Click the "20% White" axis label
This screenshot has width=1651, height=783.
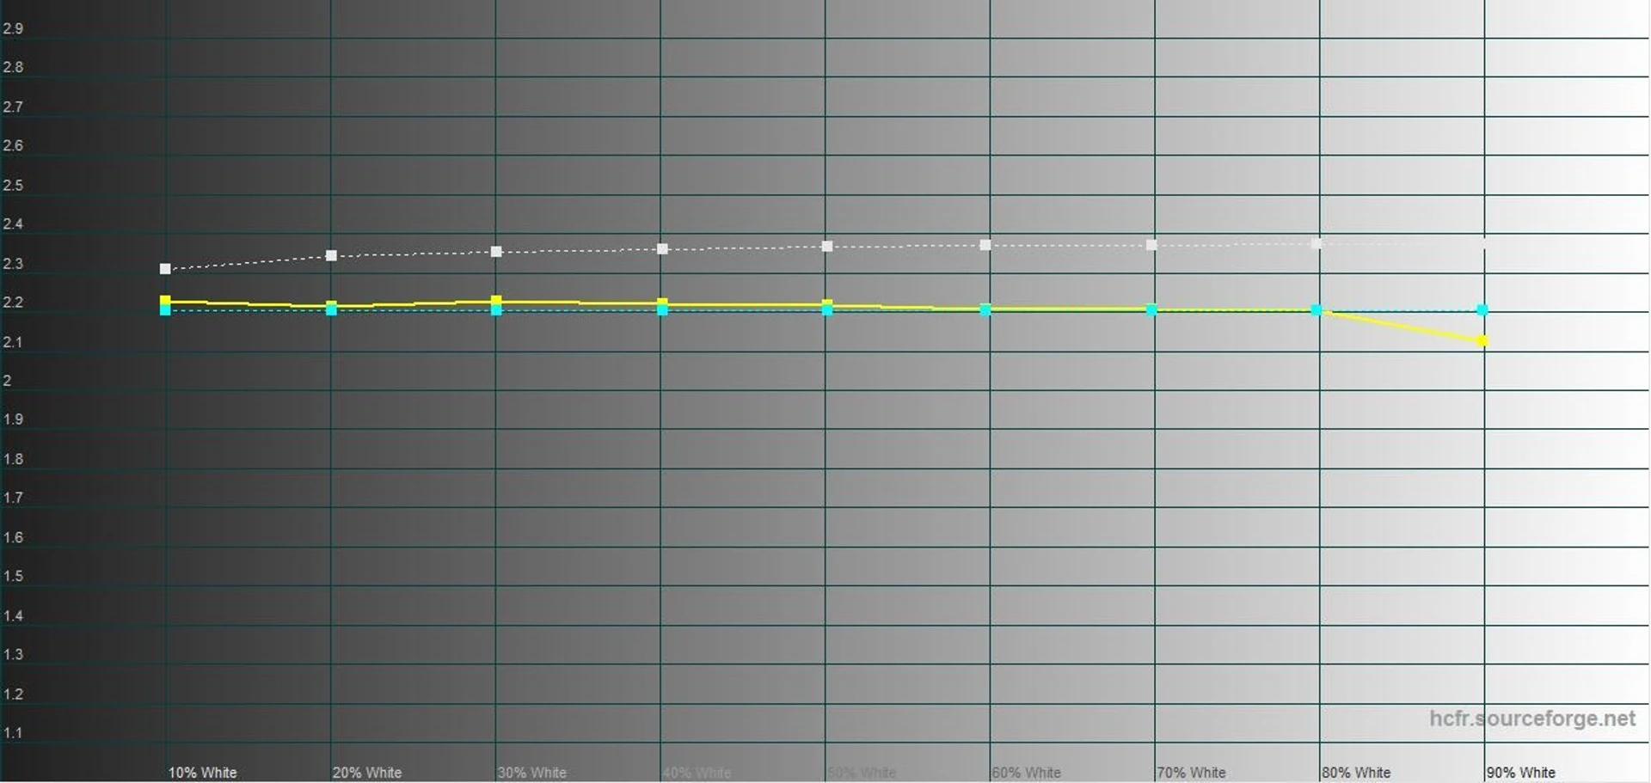pyautogui.click(x=367, y=773)
